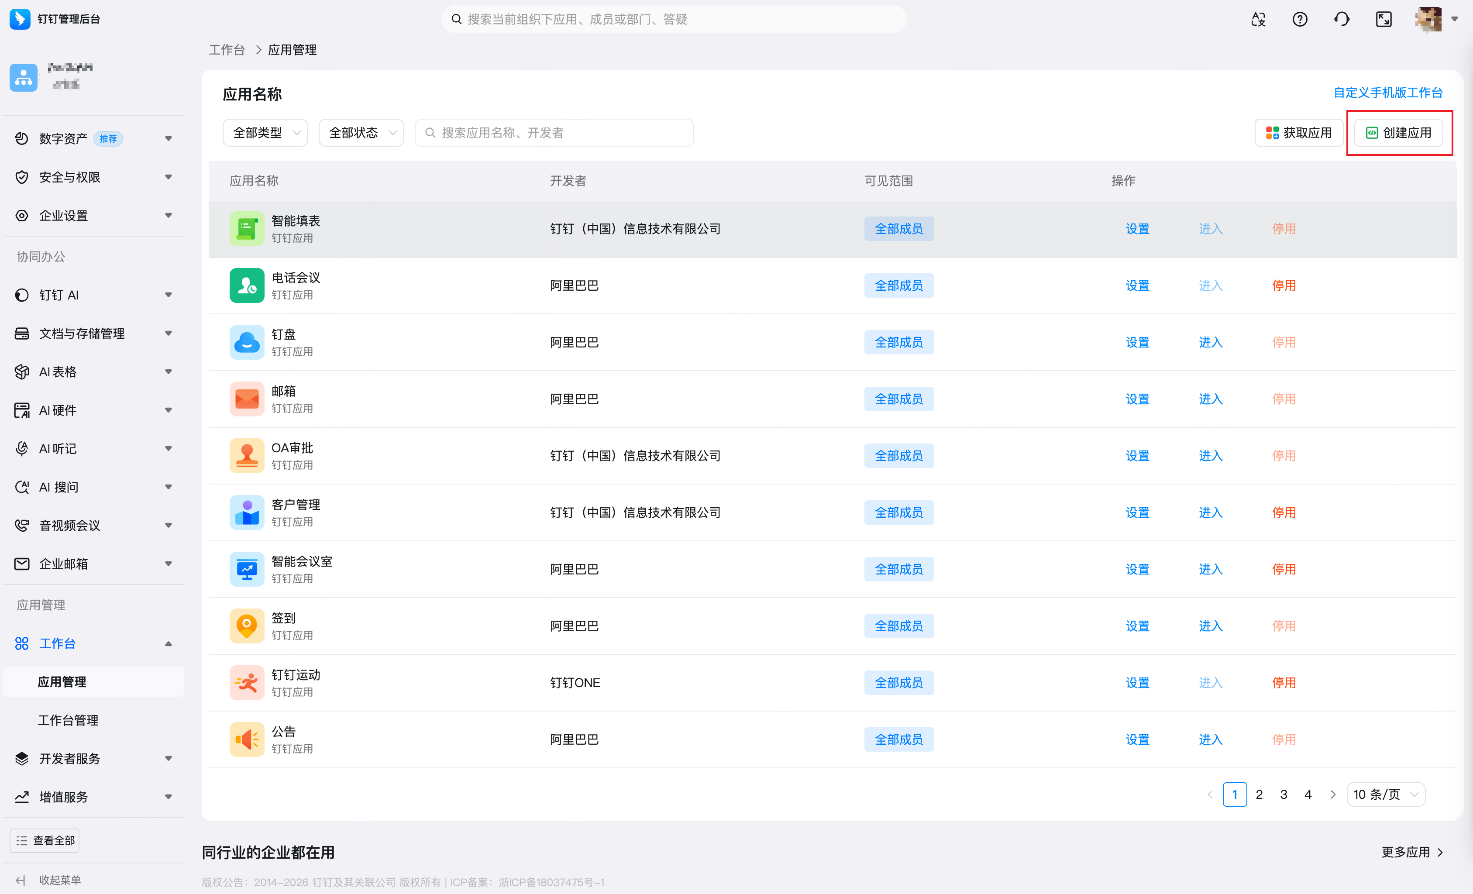Click next page arrow in pagination
Image resolution: width=1473 pixels, height=894 pixels.
point(1332,795)
